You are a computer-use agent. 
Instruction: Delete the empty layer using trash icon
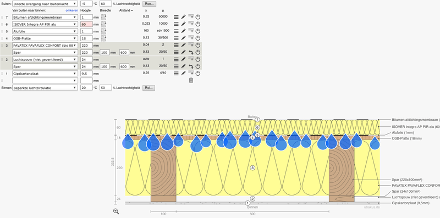point(191,80)
